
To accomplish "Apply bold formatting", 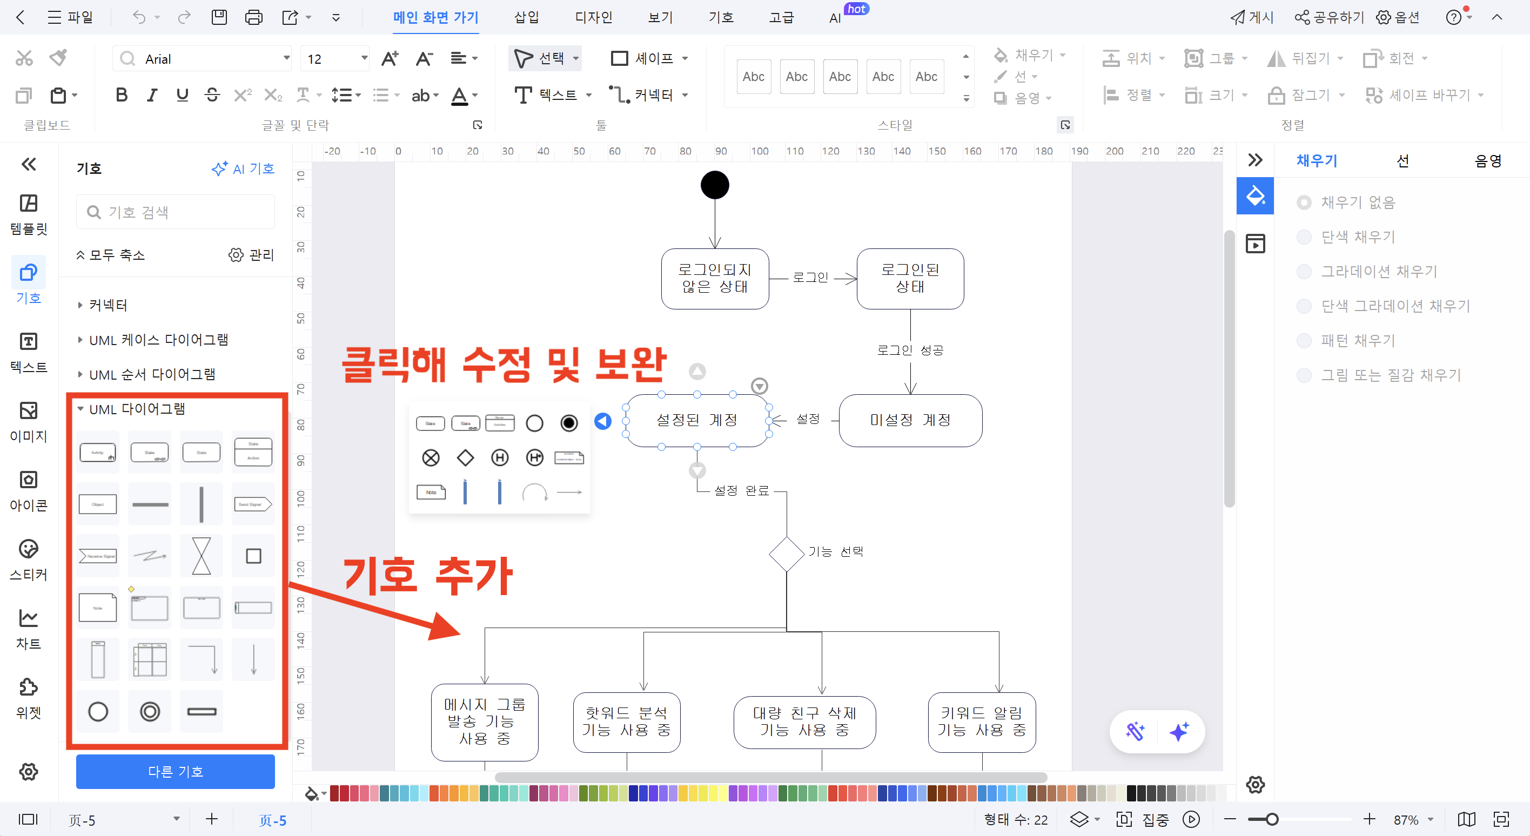I will [121, 95].
